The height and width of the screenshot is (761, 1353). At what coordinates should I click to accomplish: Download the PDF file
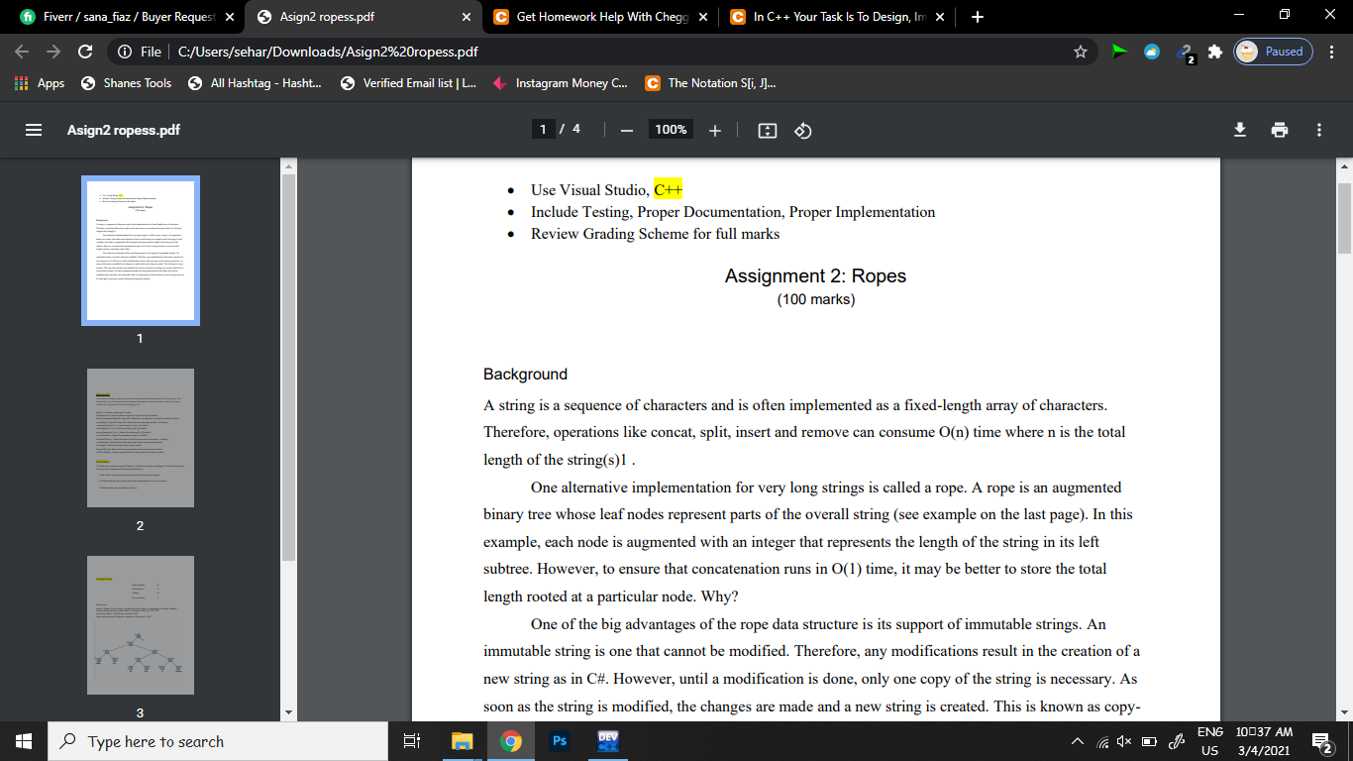1240,130
